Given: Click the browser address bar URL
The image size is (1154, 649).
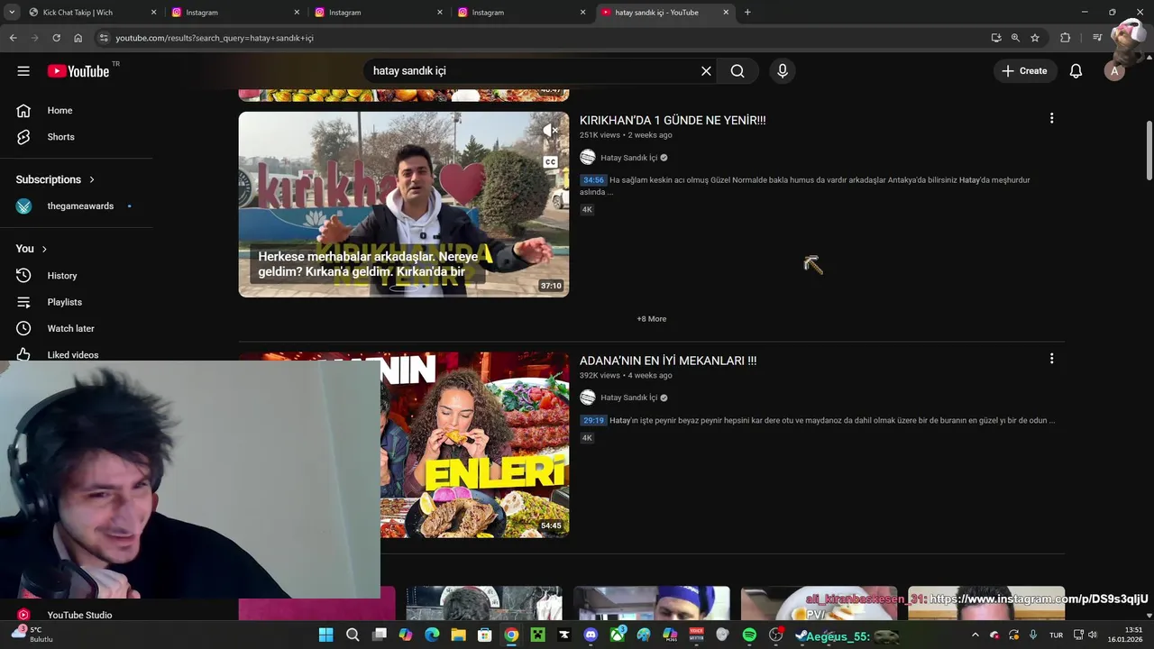Looking at the screenshot, I should tap(215, 38).
